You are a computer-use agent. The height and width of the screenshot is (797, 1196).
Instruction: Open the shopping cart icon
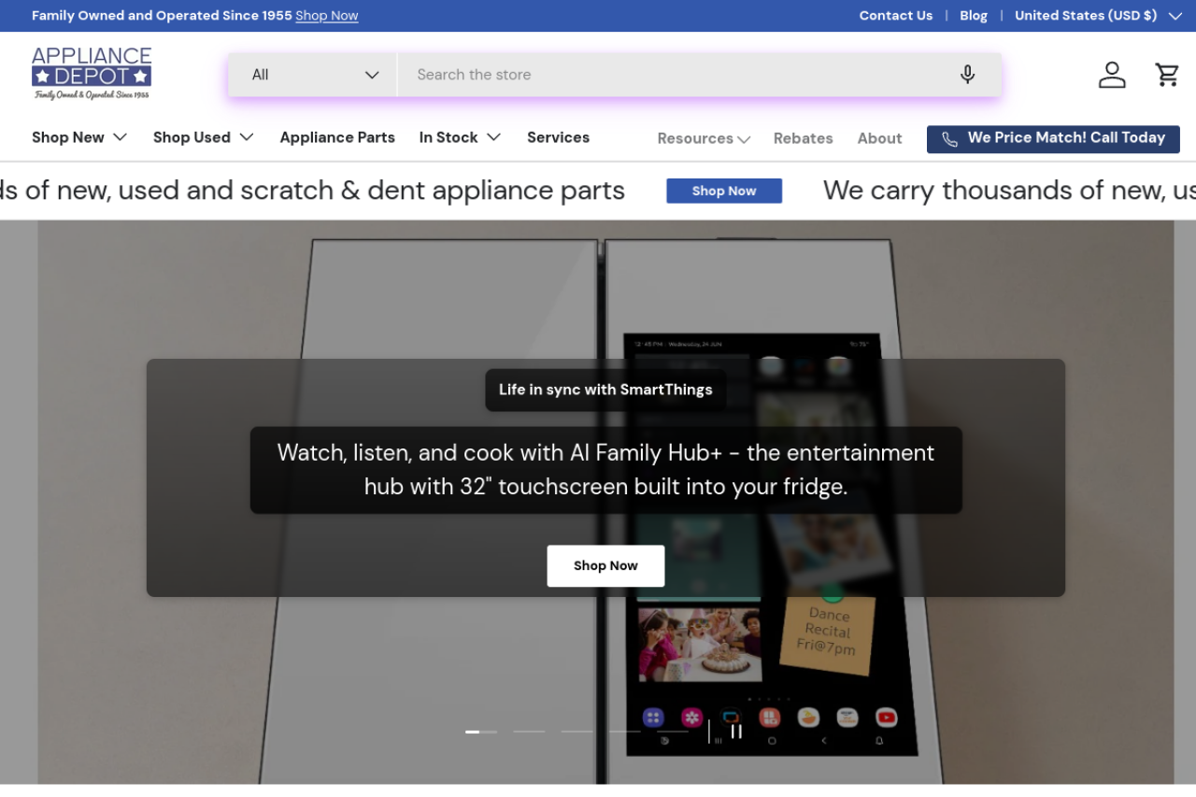(x=1167, y=75)
